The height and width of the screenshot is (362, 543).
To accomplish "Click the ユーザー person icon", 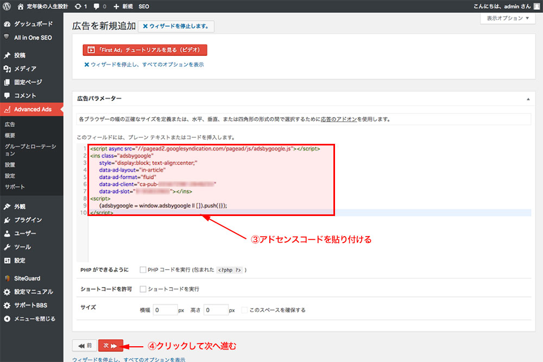I will [x=7, y=233].
